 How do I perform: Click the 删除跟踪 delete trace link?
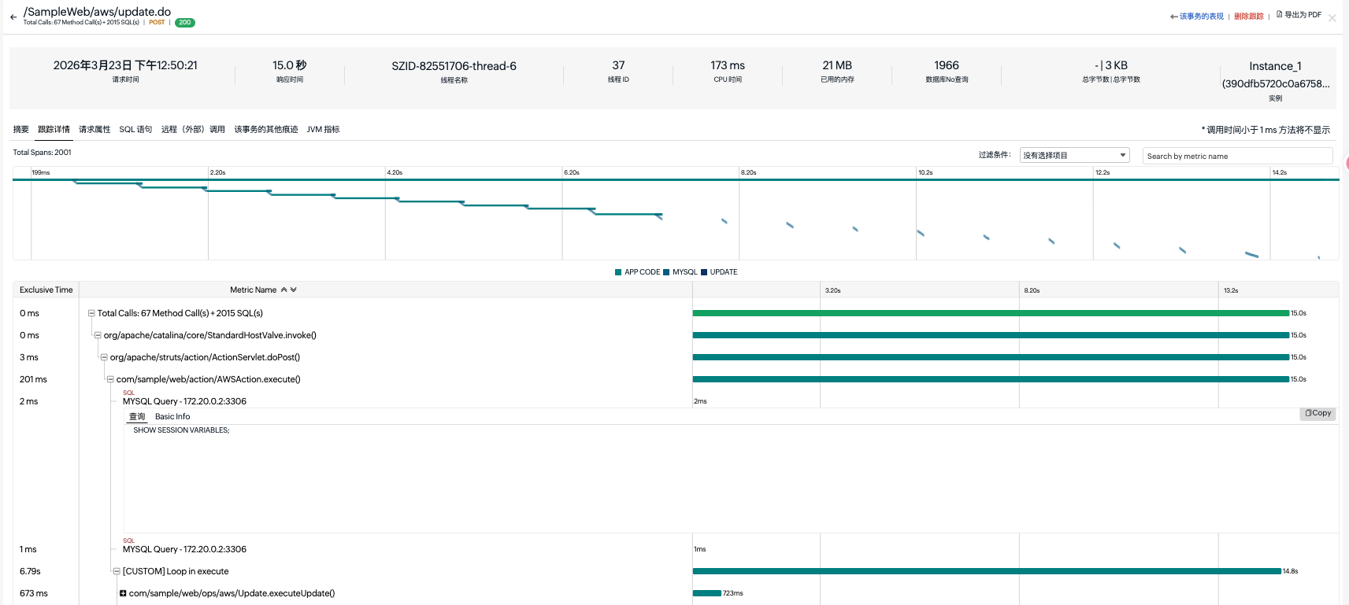pos(1248,17)
